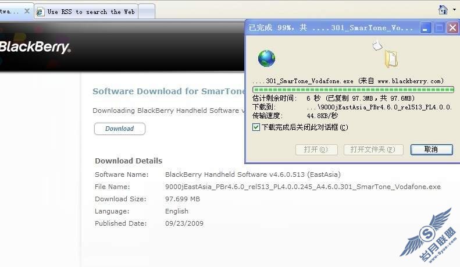Click 'BlackBerry Handheld Software v4.6.0.513 (EastAsia)' text
Screen dimensions: 460x267
[253, 175]
